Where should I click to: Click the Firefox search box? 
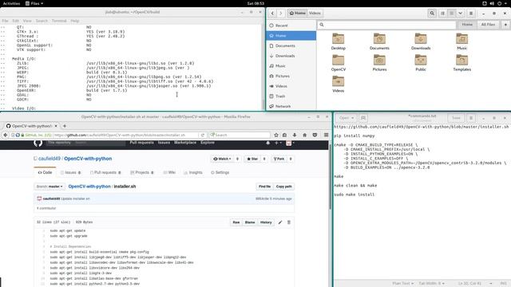point(240,135)
